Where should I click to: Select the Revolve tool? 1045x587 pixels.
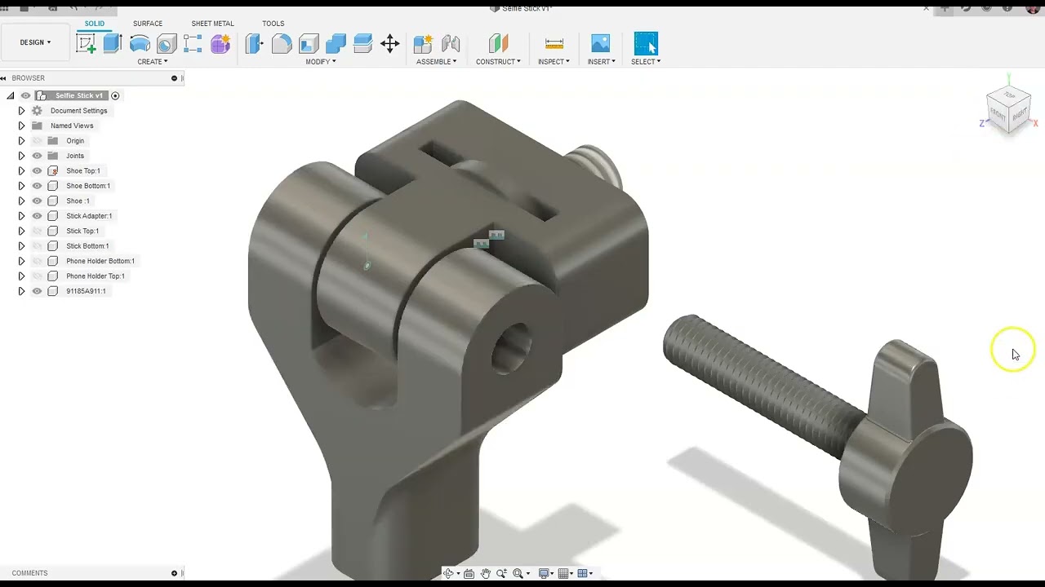(x=140, y=43)
